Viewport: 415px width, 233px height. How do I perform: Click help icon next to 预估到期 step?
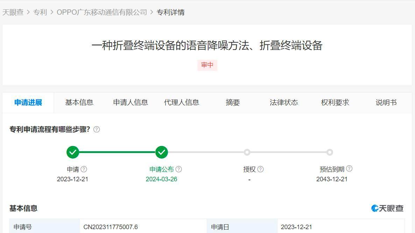pyautogui.click(x=349, y=168)
